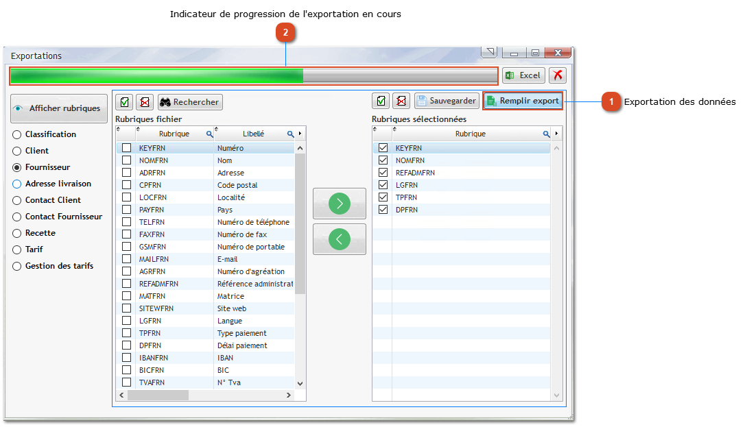
Task: Select the Recette radio option
Action: pos(17,233)
